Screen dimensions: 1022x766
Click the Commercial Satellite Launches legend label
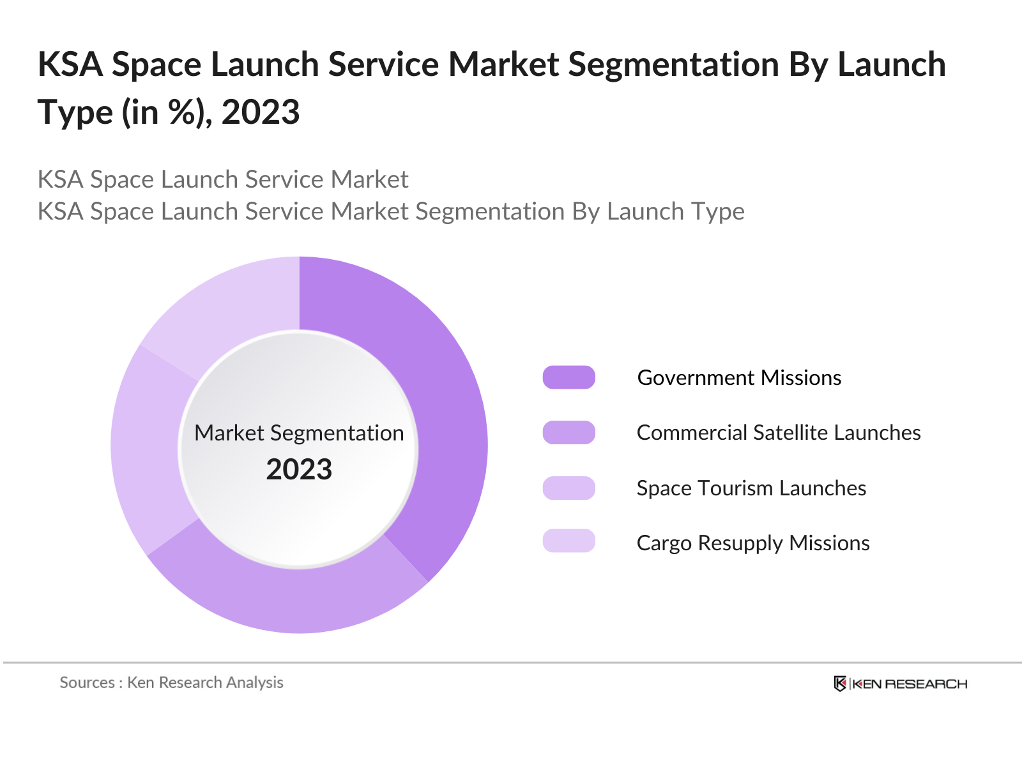tap(779, 433)
